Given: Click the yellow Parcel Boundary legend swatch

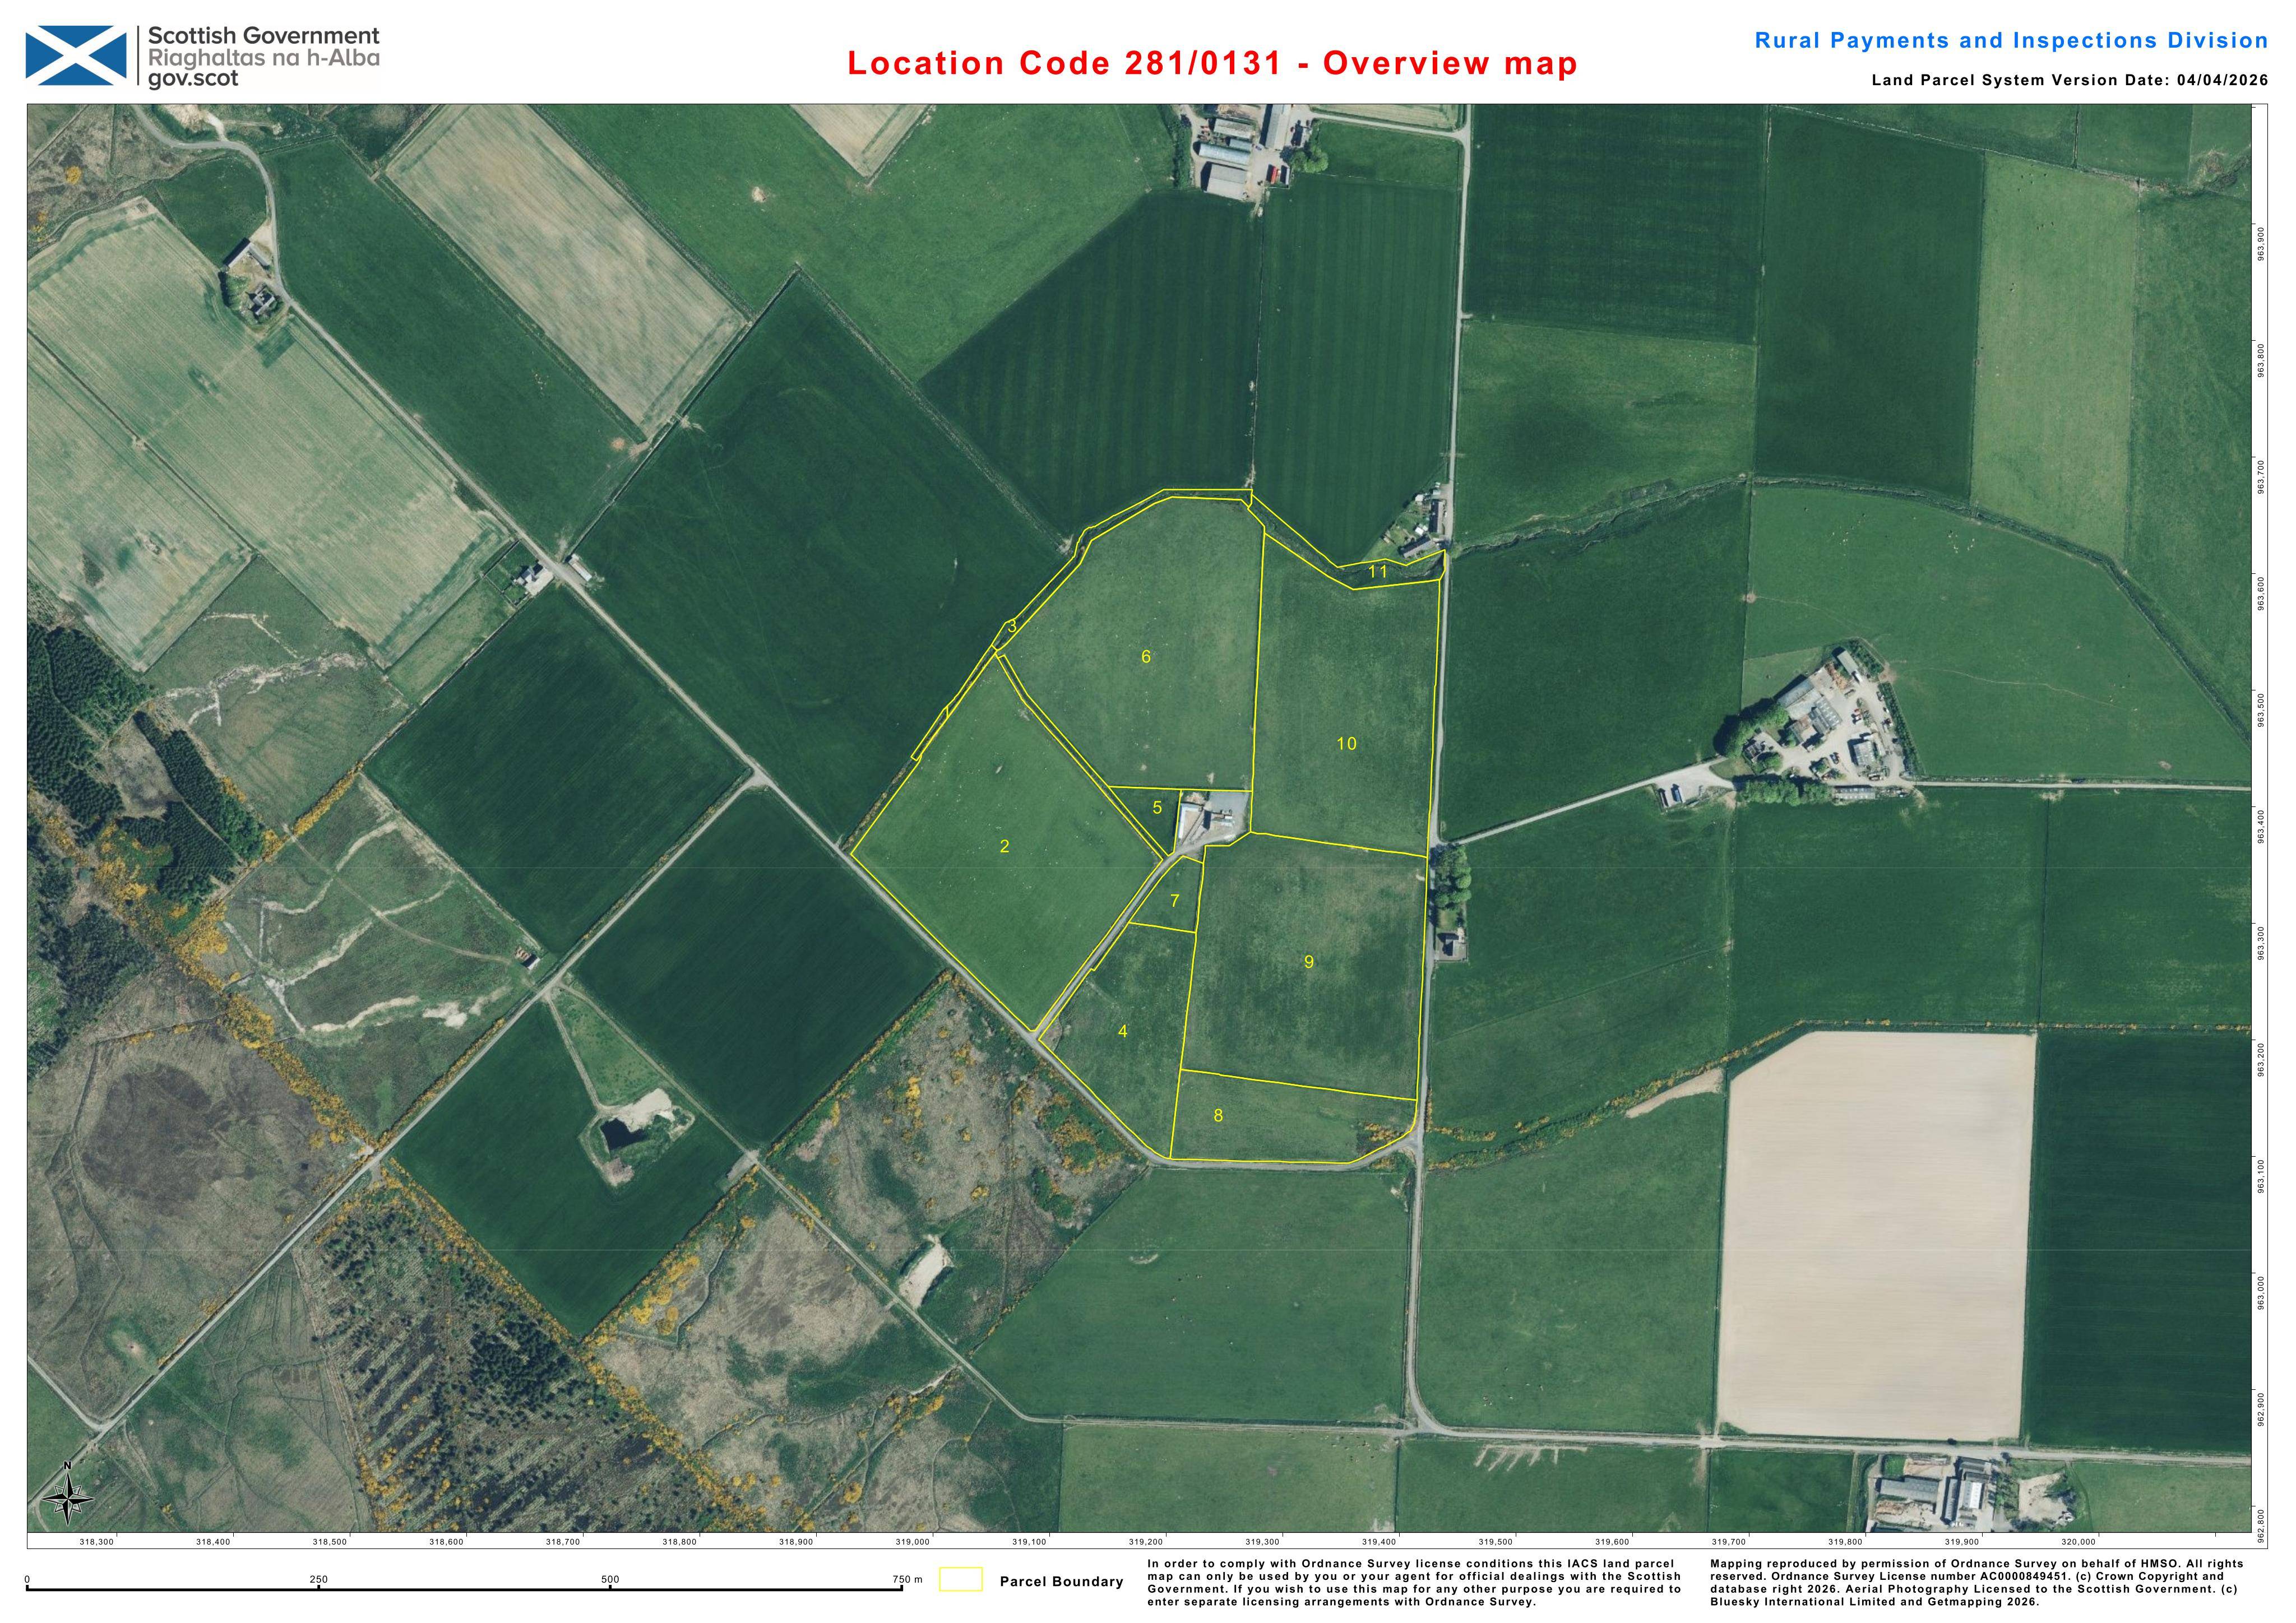Looking at the screenshot, I should 961,1580.
